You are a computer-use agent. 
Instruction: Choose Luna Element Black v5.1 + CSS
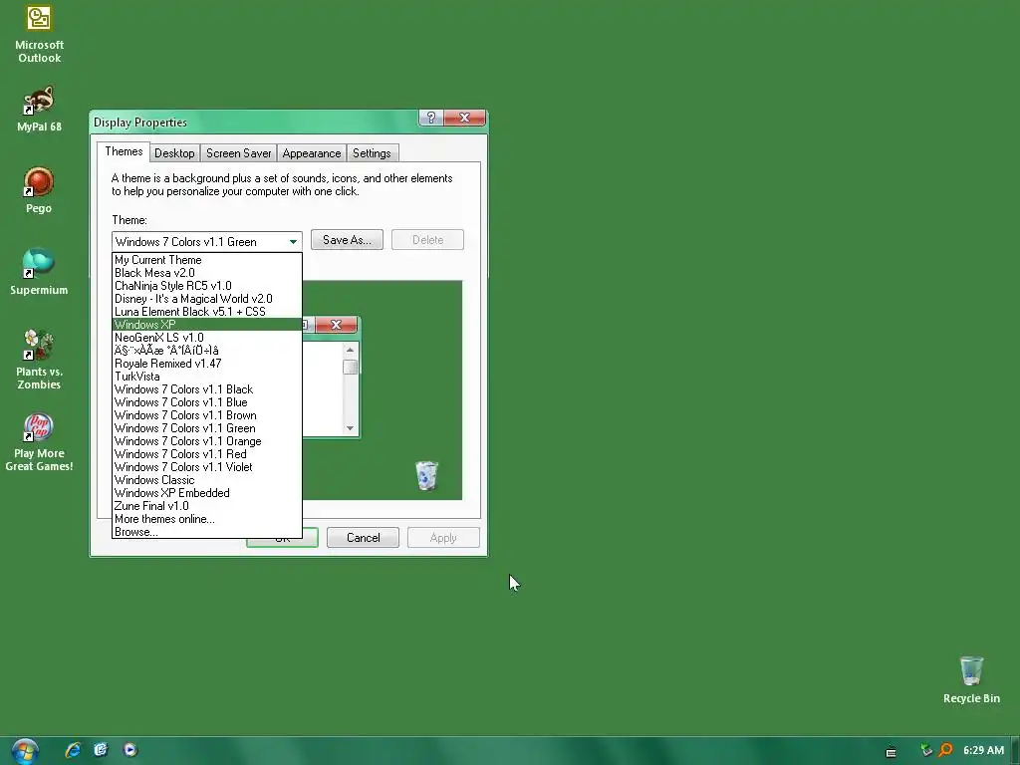click(207, 312)
